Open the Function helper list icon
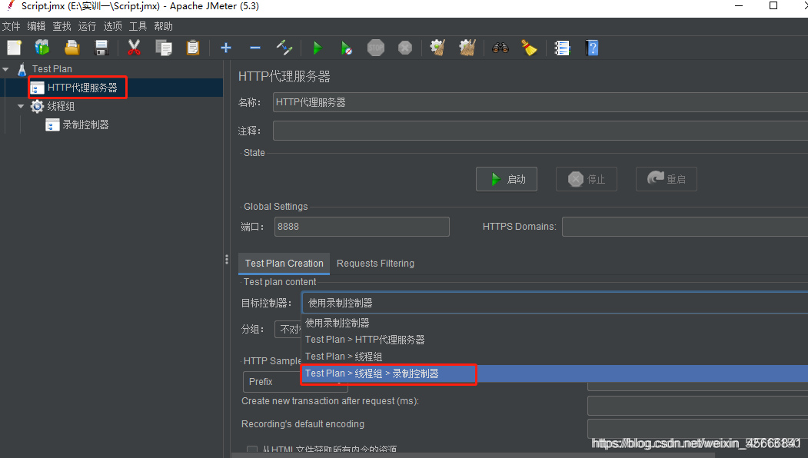The width and height of the screenshot is (808, 458). click(562, 48)
